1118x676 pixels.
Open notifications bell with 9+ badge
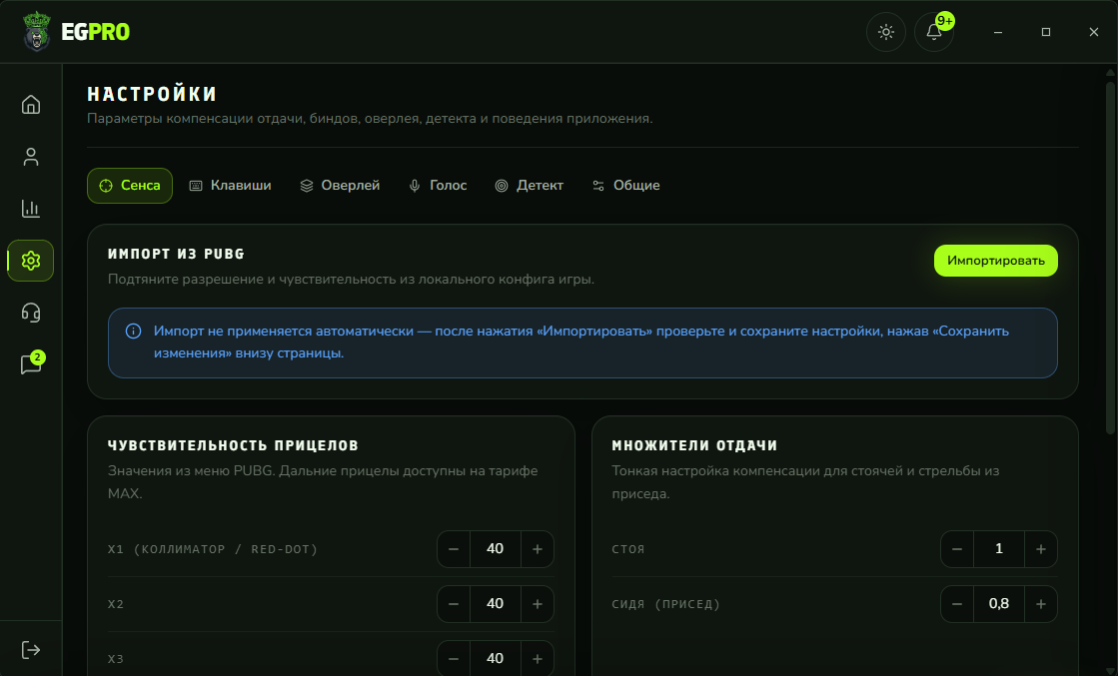pos(934,32)
